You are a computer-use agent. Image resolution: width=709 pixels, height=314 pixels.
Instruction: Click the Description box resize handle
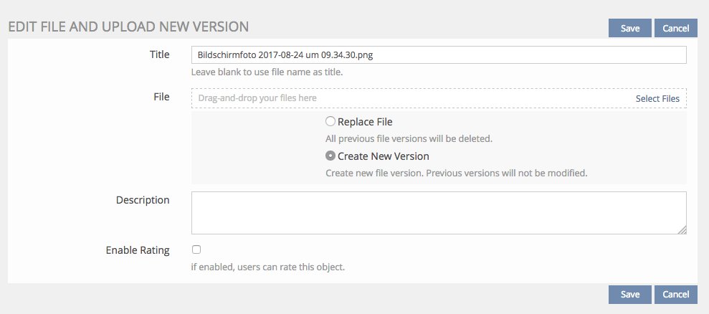[682, 230]
